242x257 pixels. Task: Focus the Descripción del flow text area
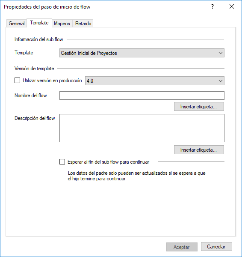tap(142, 128)
